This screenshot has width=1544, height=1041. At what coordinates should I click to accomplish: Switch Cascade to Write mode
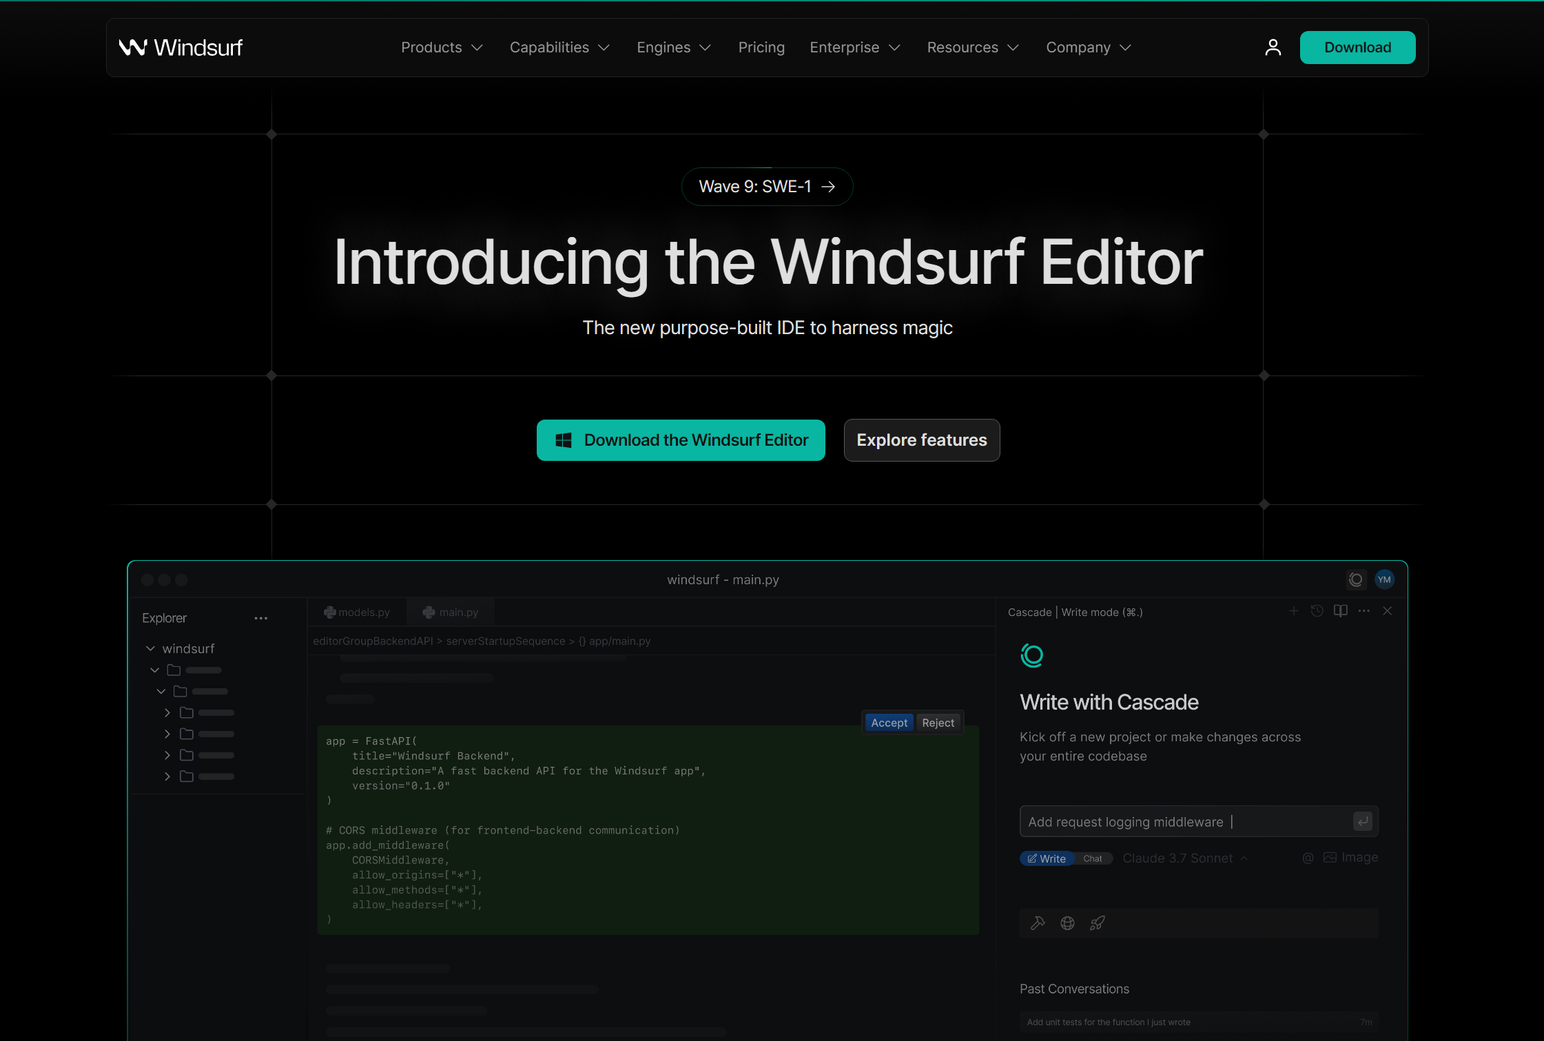(x=1047, y=858)
